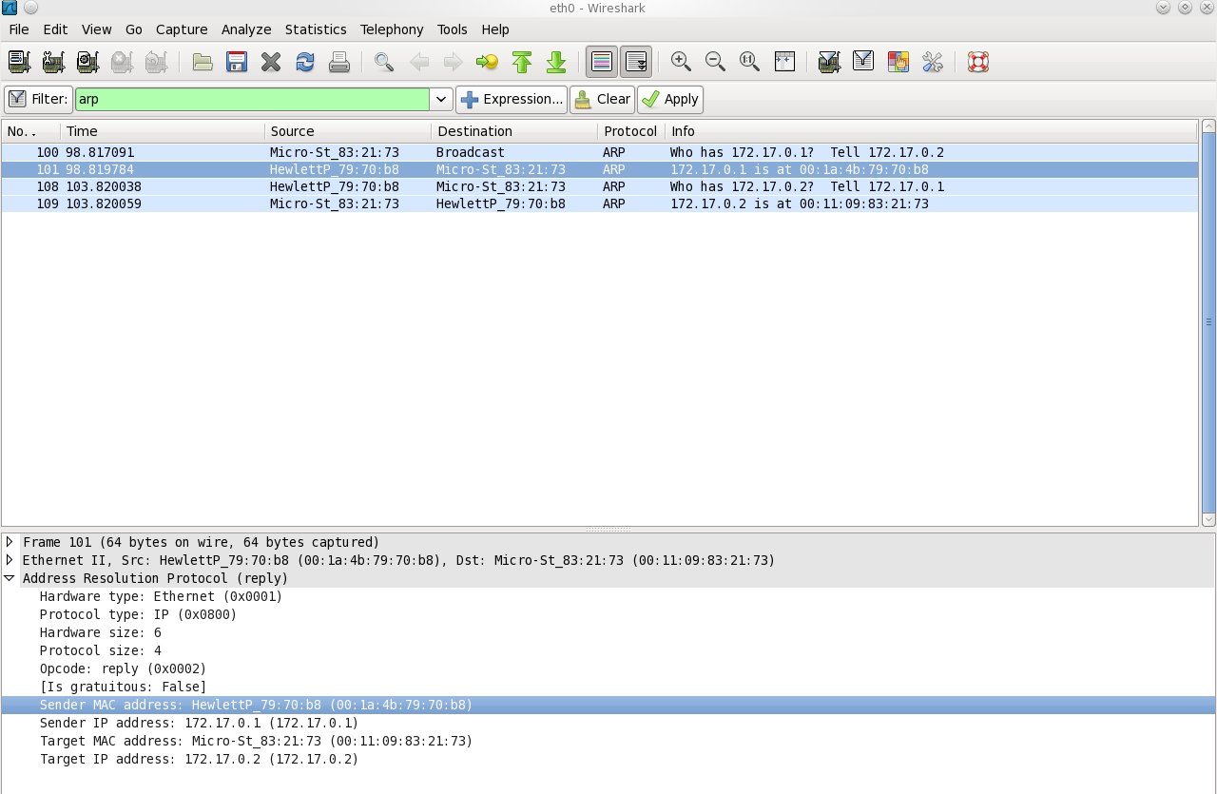1217x794 pixels.
Task: Go forward in packet history arrow
Action: coord(453,63)
